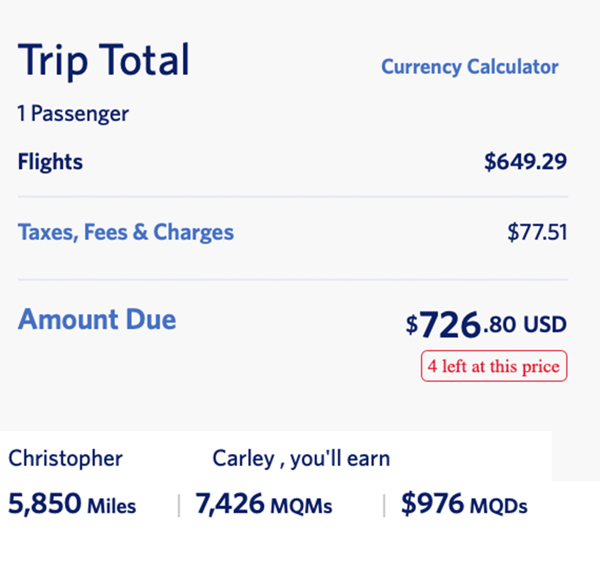Click the Flights row label
600x582 pixels.
(50, 162)
